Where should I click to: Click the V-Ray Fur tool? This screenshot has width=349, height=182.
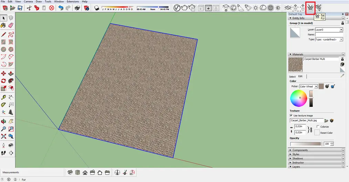(310, 8)
